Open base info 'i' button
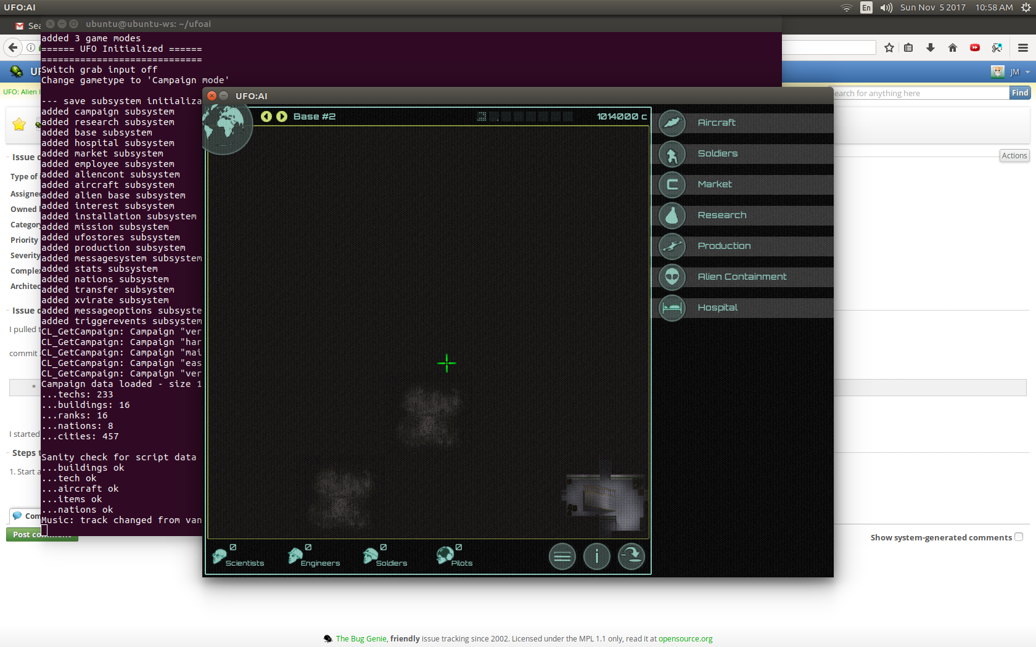 tap(597, 557)
